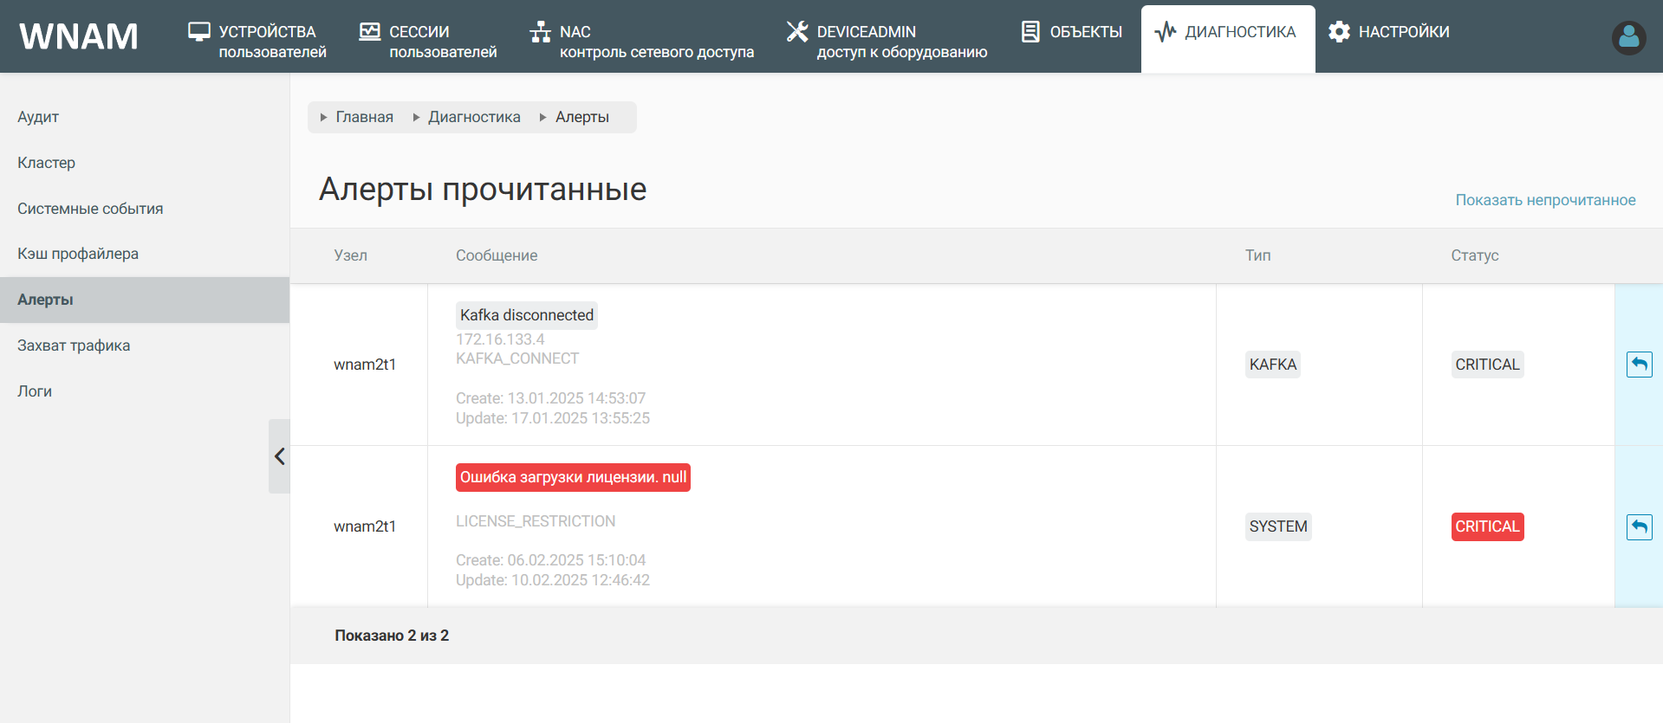Restore the Kafka disconnected alert to unread

1639,365
